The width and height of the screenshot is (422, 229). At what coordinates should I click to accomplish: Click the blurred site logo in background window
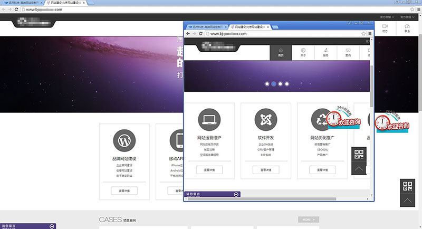(34, 22)
